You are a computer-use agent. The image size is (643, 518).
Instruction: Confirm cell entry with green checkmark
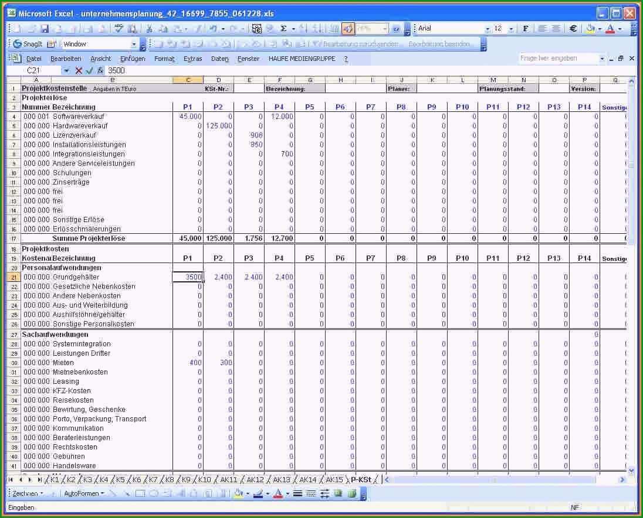(x=89, y=70)
